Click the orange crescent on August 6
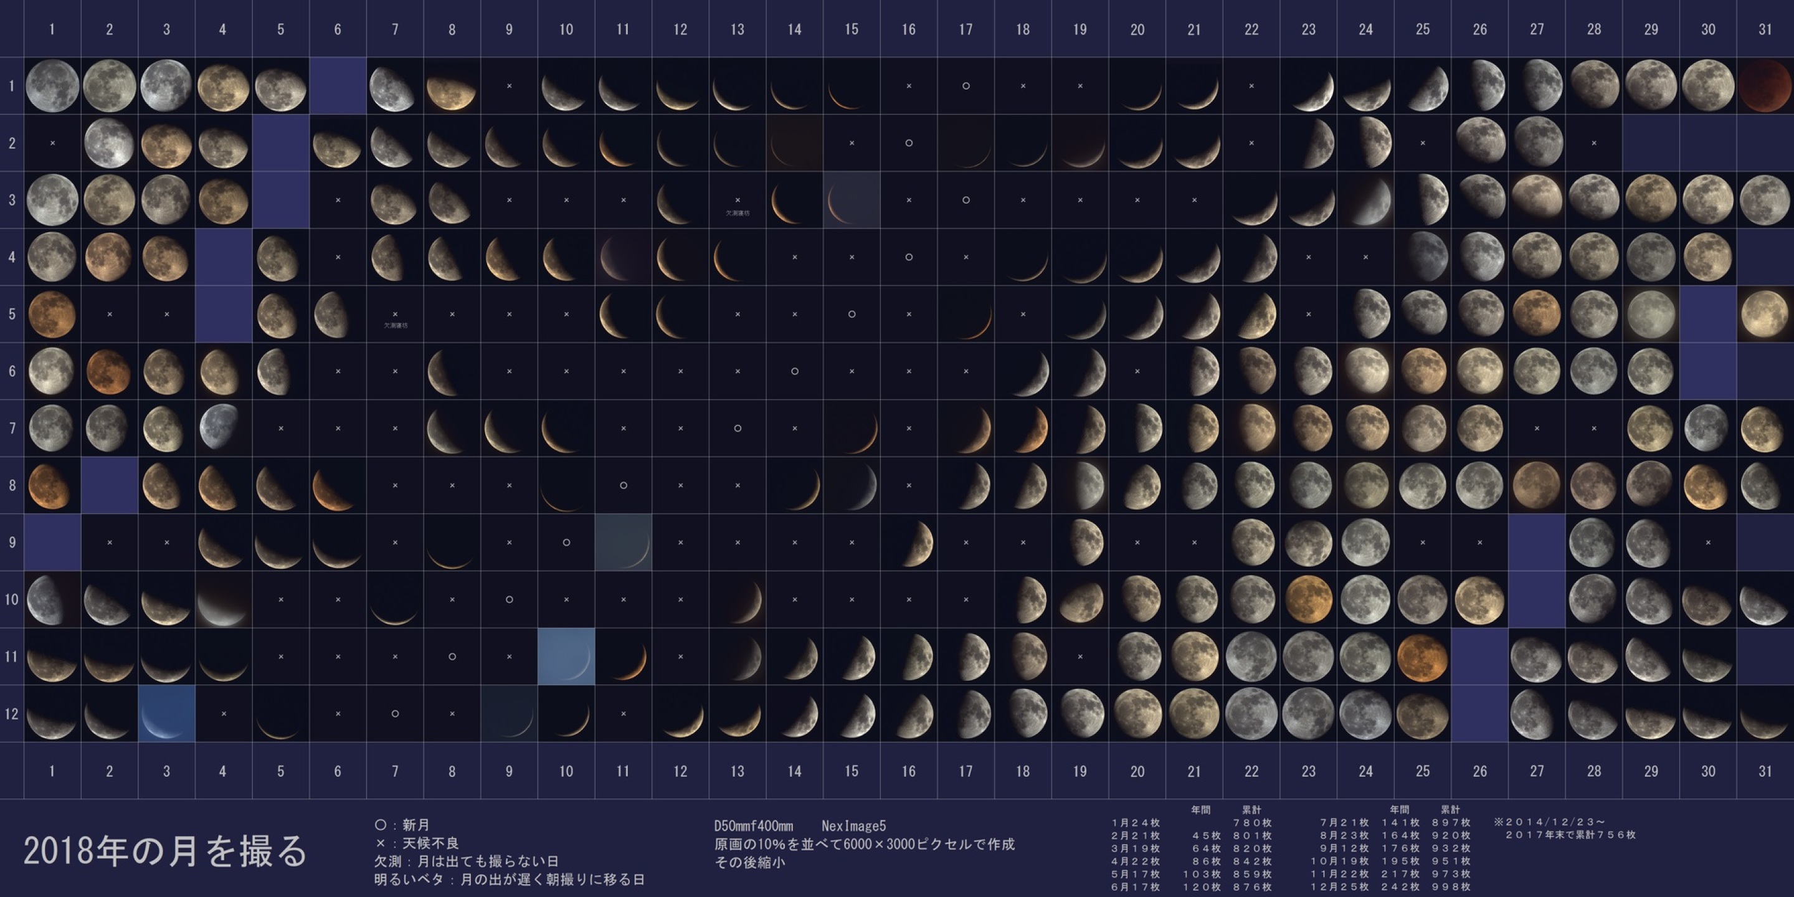The height and width of the screenshot is (897, 1794). tap(338, 485)
